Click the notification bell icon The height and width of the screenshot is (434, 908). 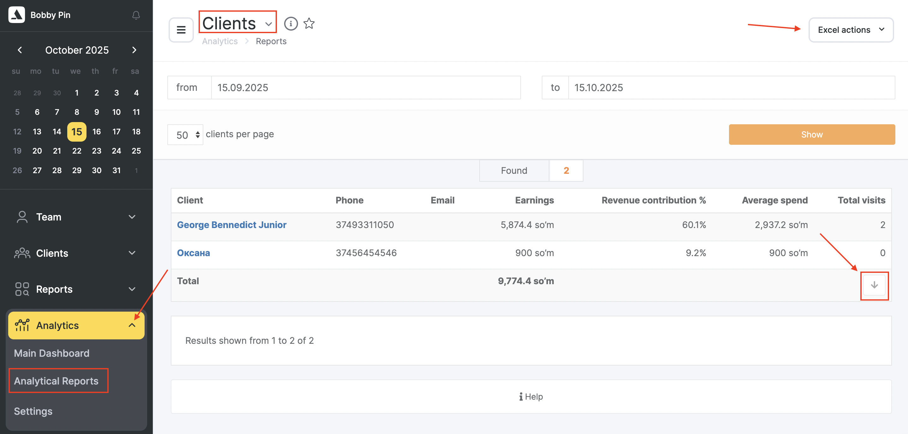coord(136,15)
